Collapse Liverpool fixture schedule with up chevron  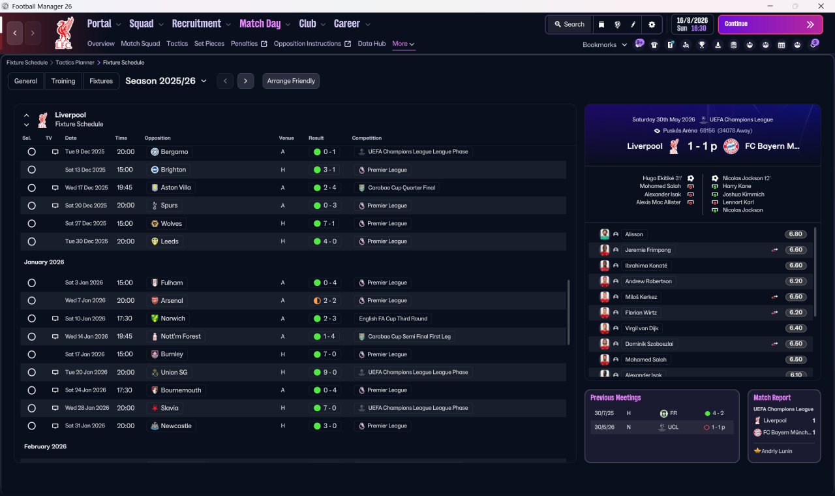point(27,116)
